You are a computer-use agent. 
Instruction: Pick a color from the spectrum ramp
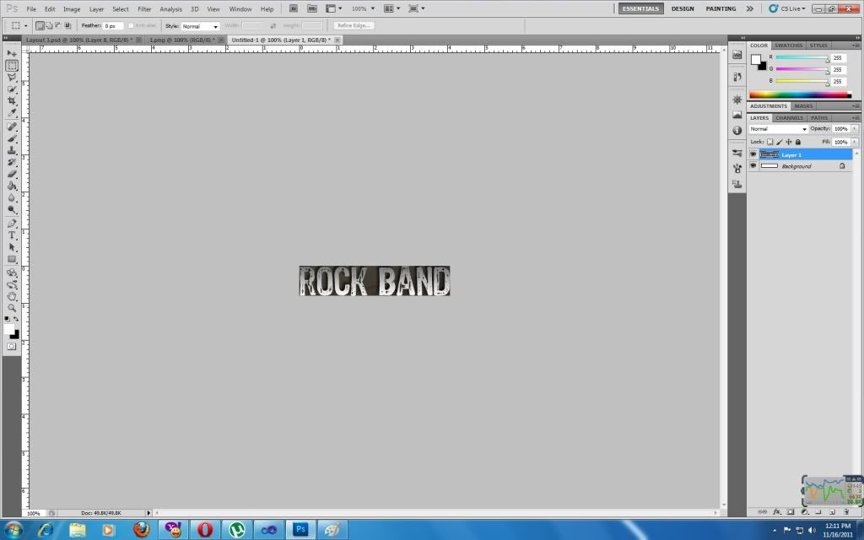800,94
